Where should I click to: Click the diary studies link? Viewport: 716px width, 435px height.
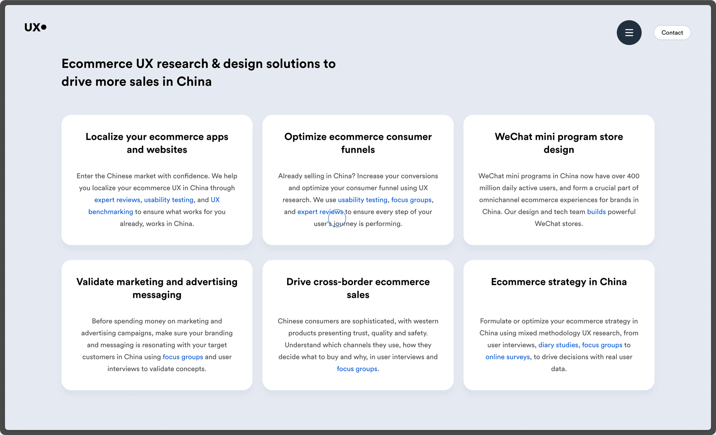(x=558, y=345)
